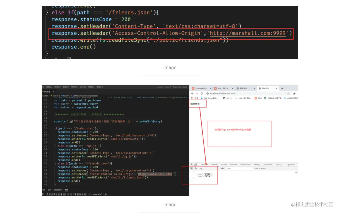Switch to the Elements DevTools tab

pos(204,165)
